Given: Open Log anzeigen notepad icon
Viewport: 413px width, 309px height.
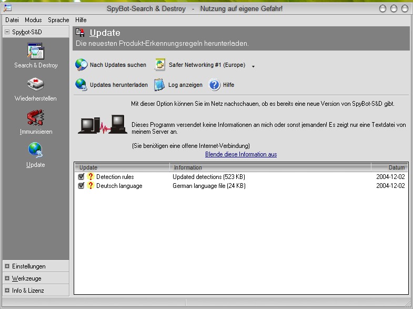Looking at the screenshot, I should pos(159,85).
